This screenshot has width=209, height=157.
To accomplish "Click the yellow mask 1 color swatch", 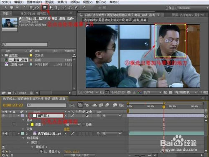I will (32, 124).
